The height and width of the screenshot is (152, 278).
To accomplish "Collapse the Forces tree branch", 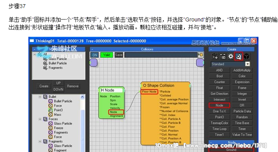I will 40,119.
